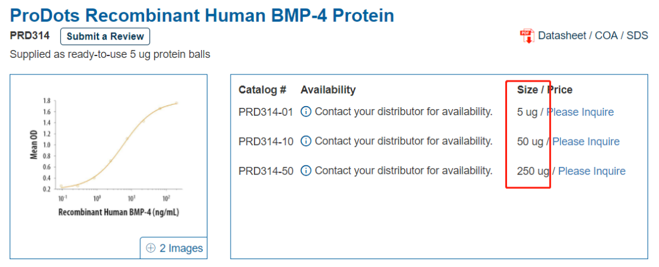The image size is (659, 267).
Task: Click the Size / Price column header
Action: click(544, 90)
